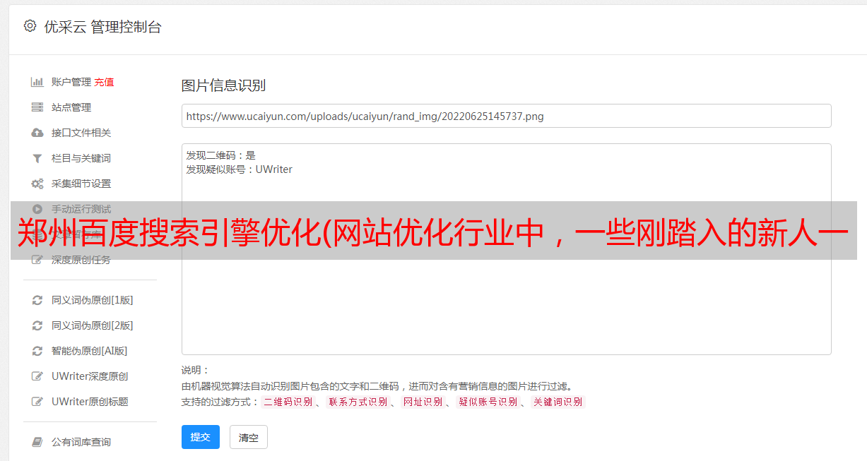Click the 联系方式识别 tag
The width and height of the screenshot is (867, 461).
tap(358, 402)
